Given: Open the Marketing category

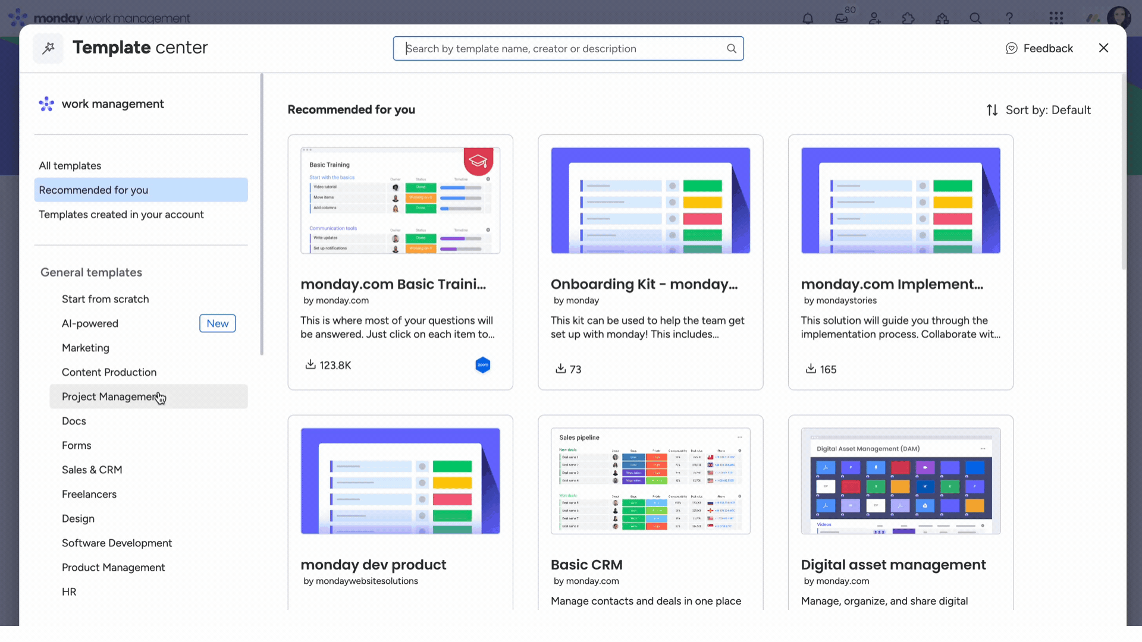Looking at the screenshot, I should point(149,348).
